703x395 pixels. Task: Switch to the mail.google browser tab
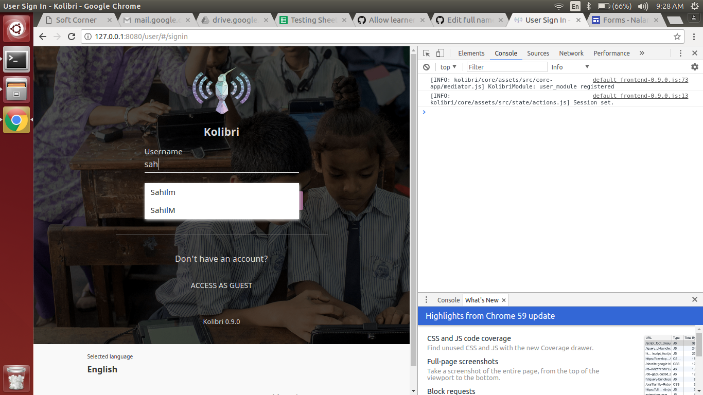pyautogui.click(x=157, y=20)
